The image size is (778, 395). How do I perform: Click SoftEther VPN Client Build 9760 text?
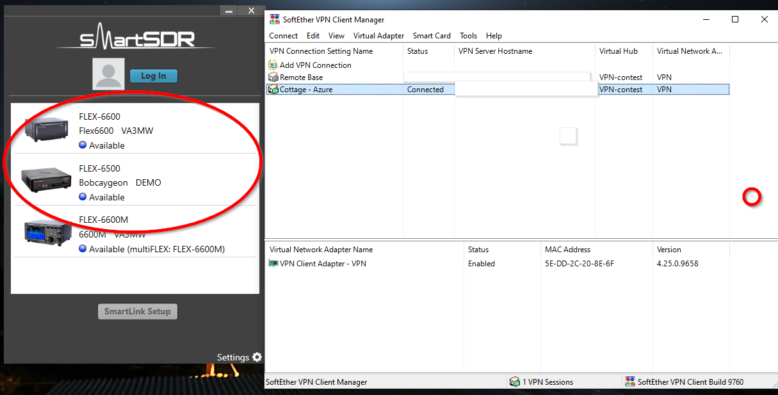pos(691,382)
